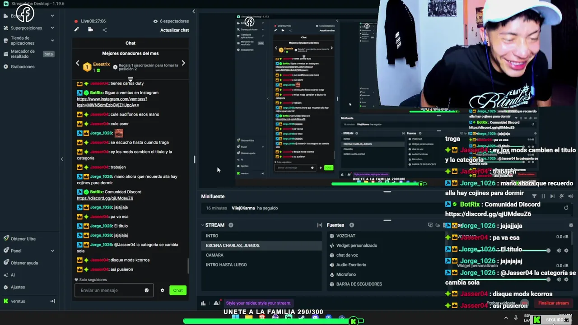Select the CAMARA scene

pyautogui.click(x=262, y=255)
